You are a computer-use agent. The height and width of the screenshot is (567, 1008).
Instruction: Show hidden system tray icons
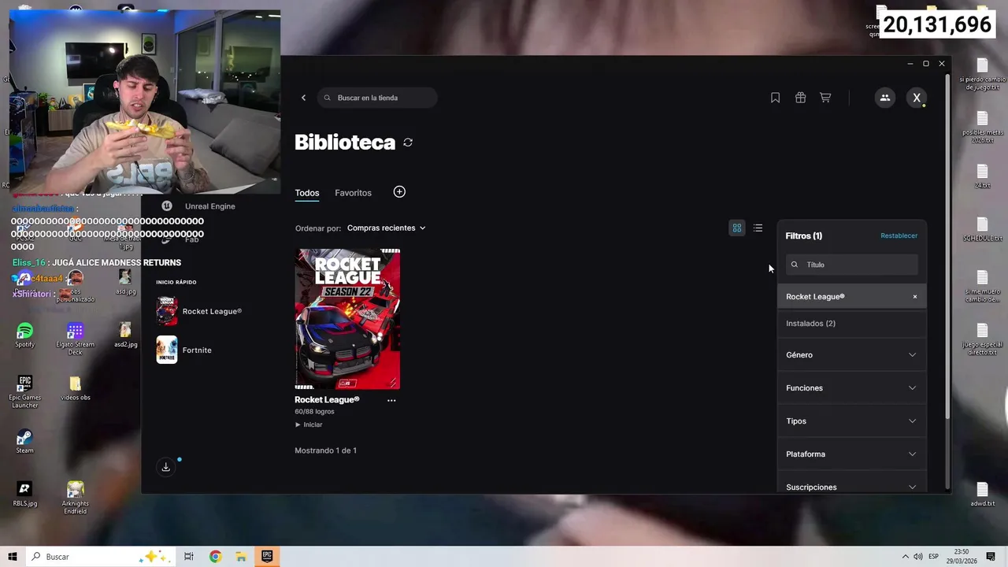point(905,557)
